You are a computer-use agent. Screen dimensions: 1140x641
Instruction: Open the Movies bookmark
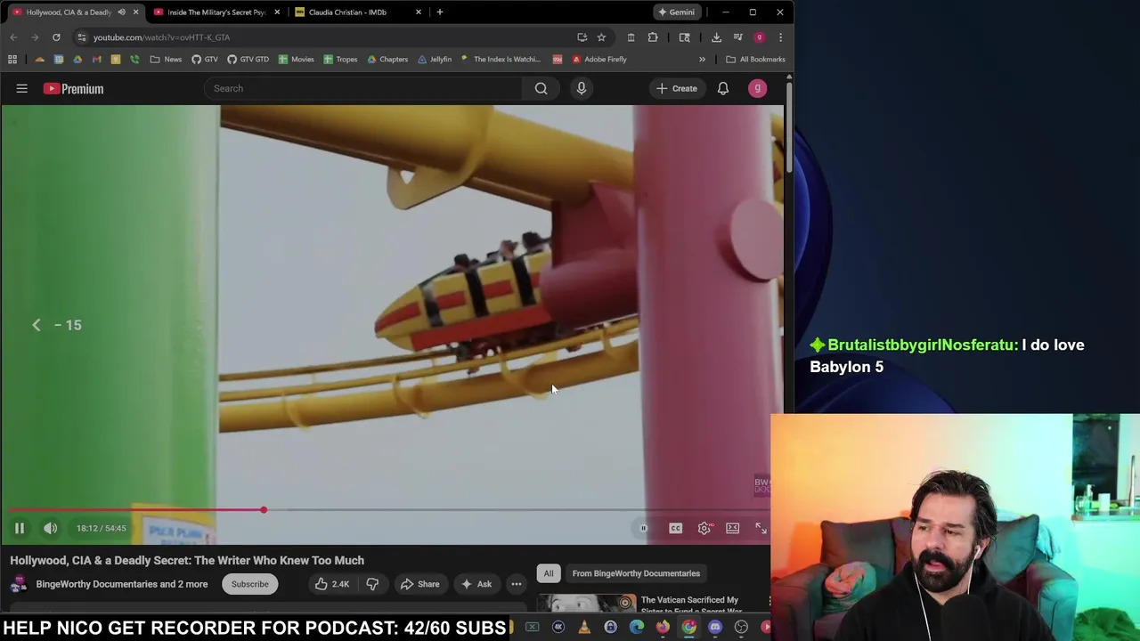pos(296,60)
